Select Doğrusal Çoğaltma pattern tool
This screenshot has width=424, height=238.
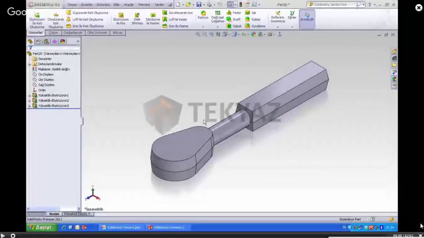218,17
